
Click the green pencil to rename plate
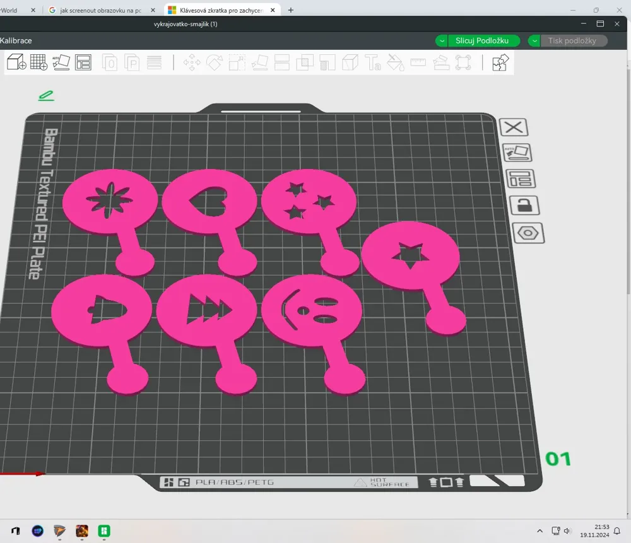[46, 96]
